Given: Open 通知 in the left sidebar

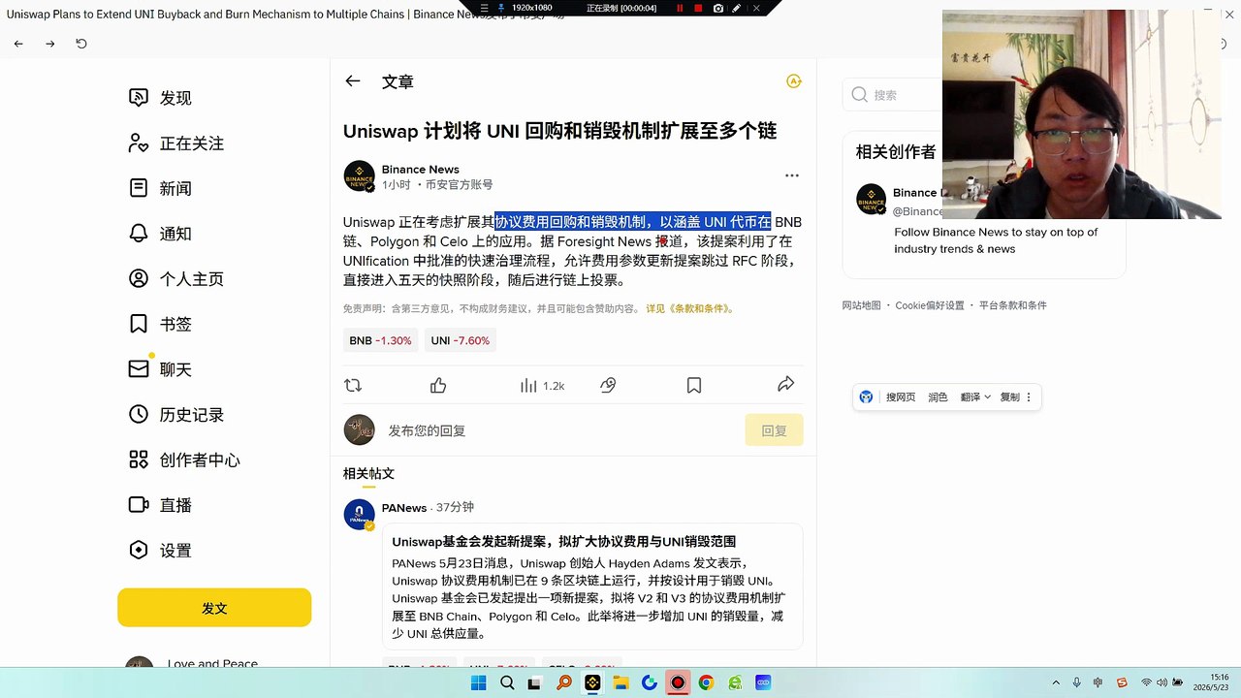Looking at the screenshot, I should pyautogui.click(x=161, y=234).
